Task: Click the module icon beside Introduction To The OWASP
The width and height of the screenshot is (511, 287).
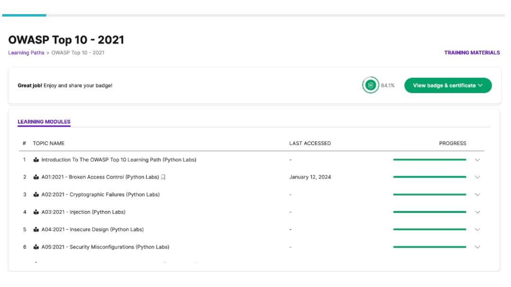Action: point(36,160)
